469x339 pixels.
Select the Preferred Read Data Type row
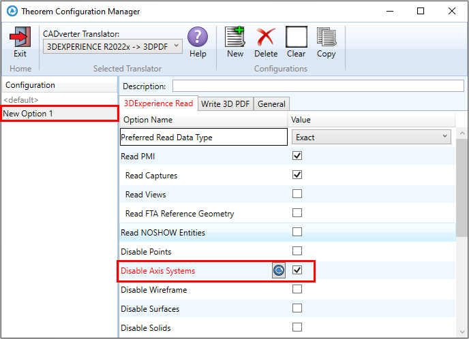point(204,137)
